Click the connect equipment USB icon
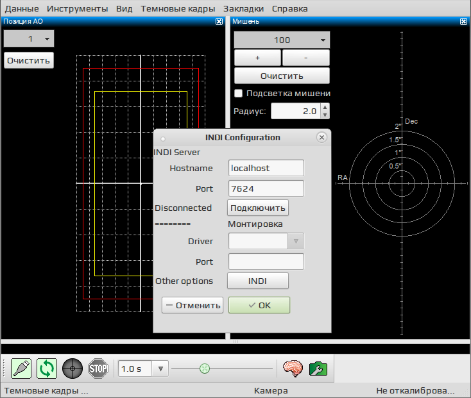Screen dimensions: 471x398 pyautogui.click(x=21, y=369)
